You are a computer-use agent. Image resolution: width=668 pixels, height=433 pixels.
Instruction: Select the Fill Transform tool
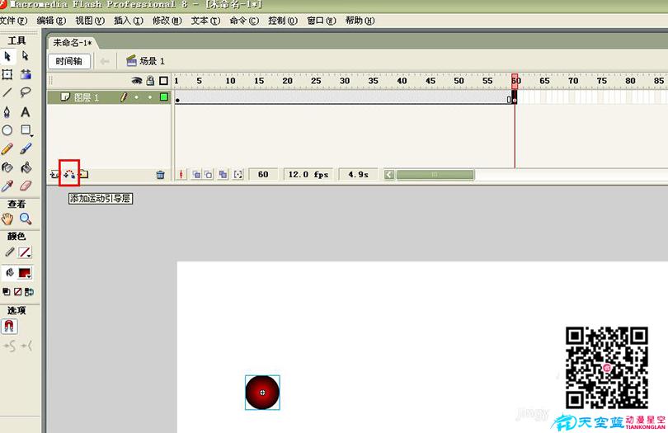[x=26, y=74]
